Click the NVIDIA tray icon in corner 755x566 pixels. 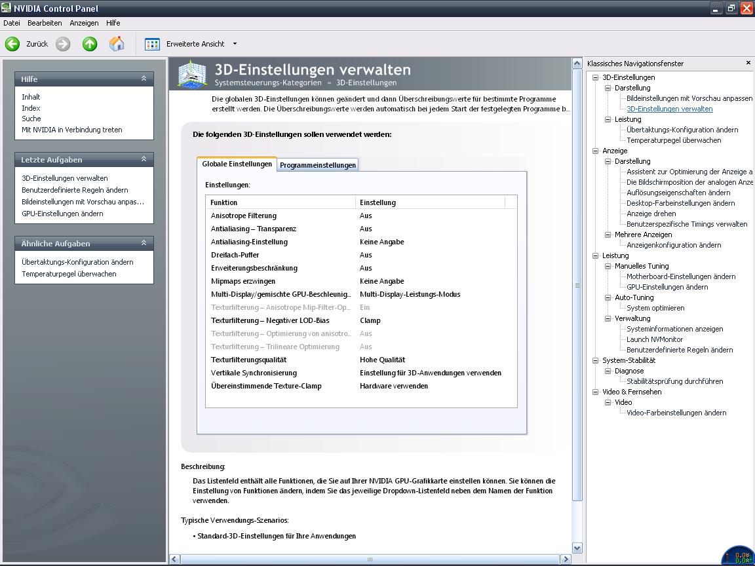click(x=738, y=556)
